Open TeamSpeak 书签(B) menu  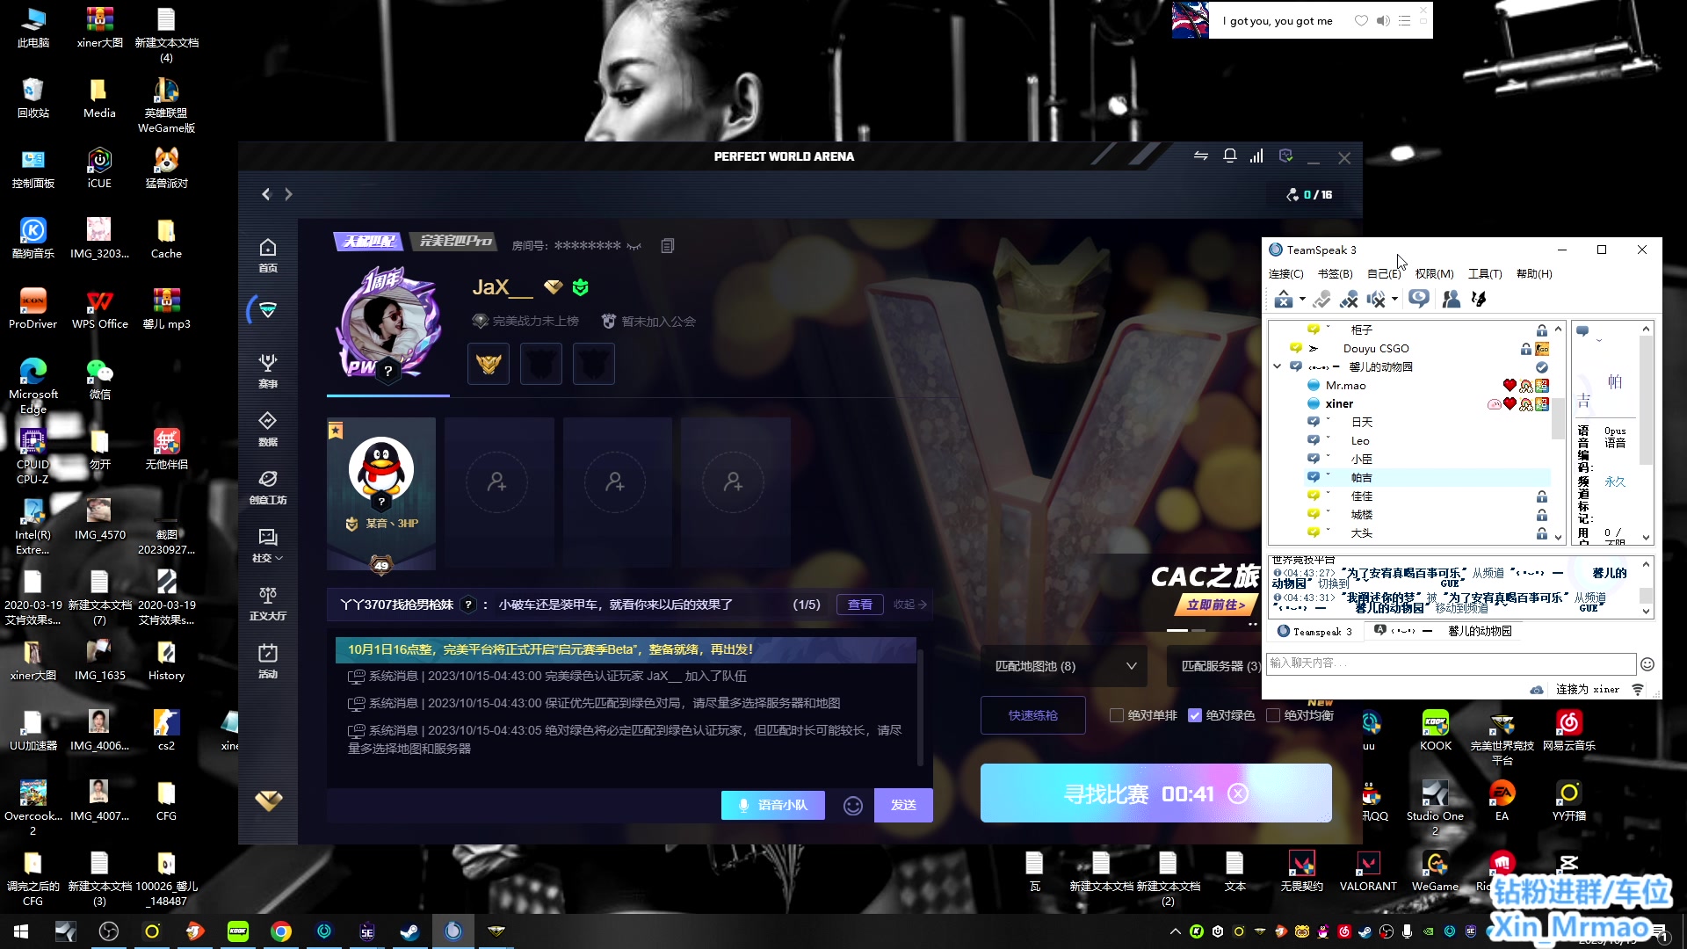(x=1335, y=274)
